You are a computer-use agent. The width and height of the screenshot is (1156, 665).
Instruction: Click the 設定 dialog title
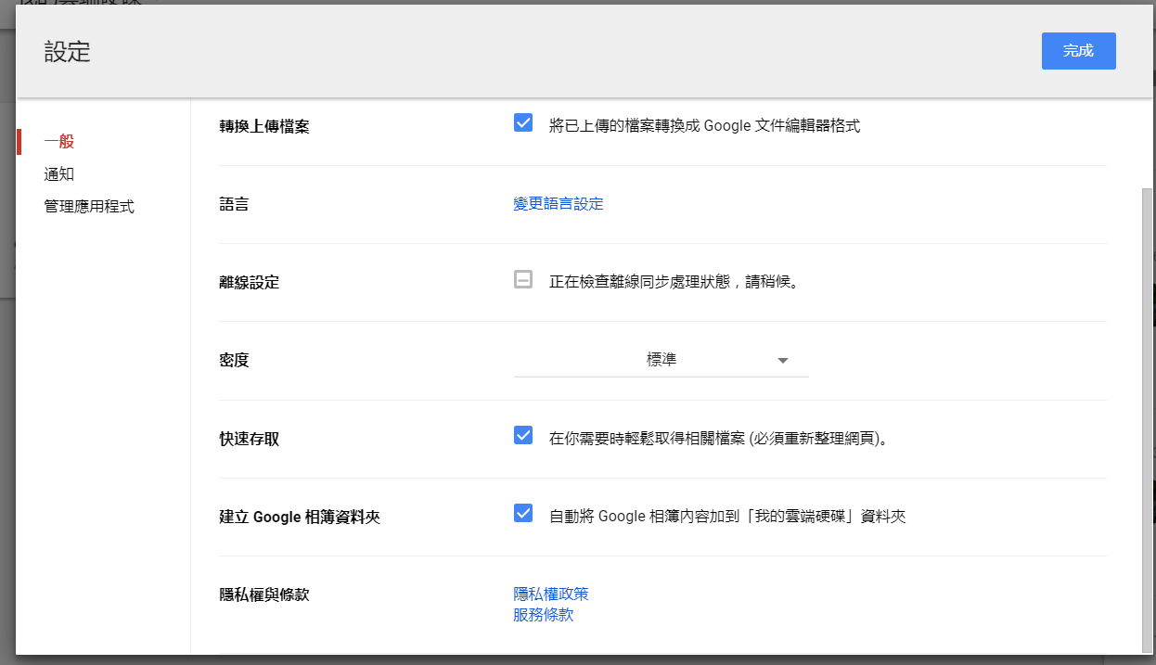[x=68, y=52]
